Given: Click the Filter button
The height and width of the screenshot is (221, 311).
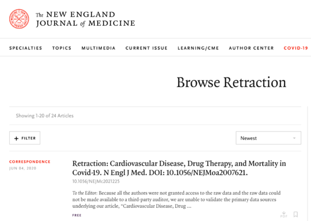Looking at the screenshot, I should pyautogui.click(x=25, y=138).
